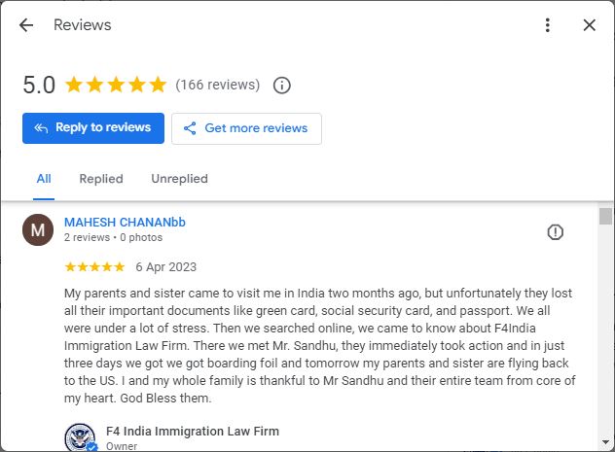The image size is (615, 452).
Task: Click the review's five gold stars
Action: coord(94,267)
